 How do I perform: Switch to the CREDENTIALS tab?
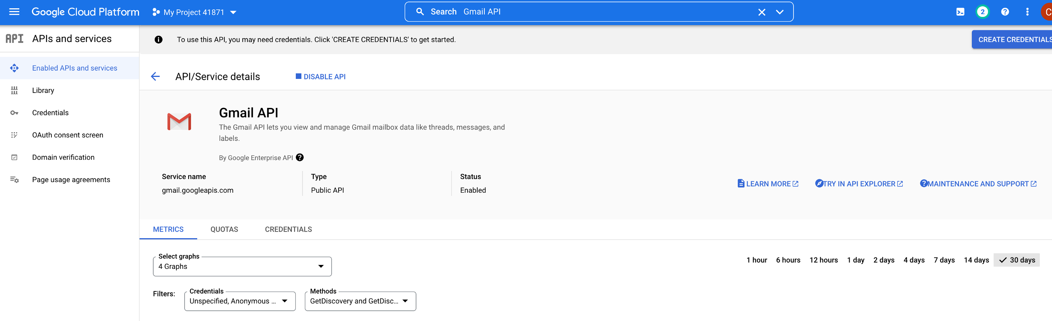[x=288, y=230]
